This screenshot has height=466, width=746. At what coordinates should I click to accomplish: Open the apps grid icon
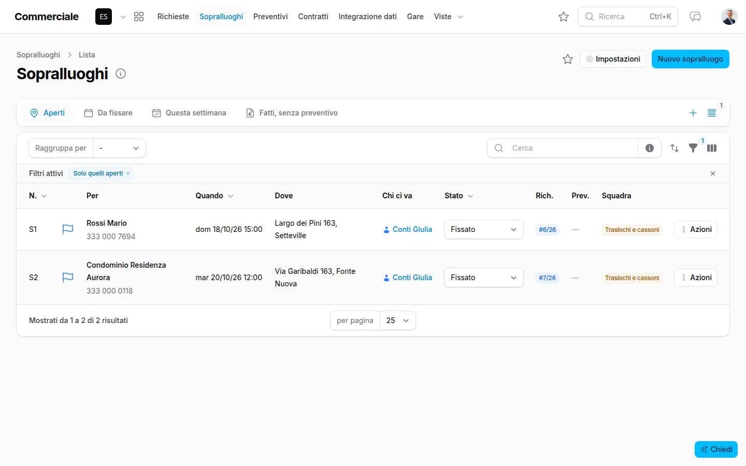pyautogui.click(x=139, y=17)
